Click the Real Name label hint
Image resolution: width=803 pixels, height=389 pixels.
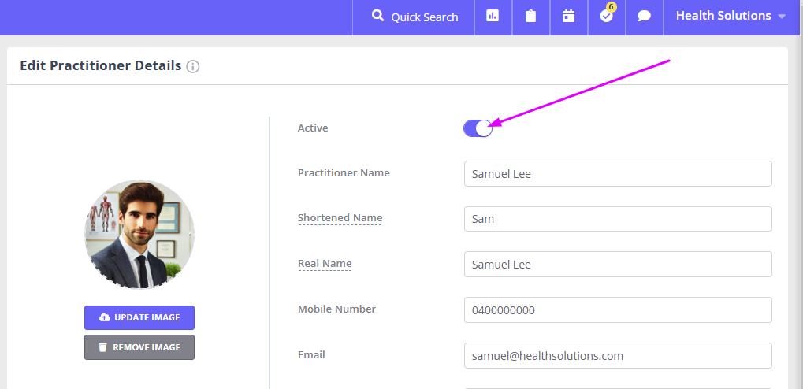(x=325, y=264)
